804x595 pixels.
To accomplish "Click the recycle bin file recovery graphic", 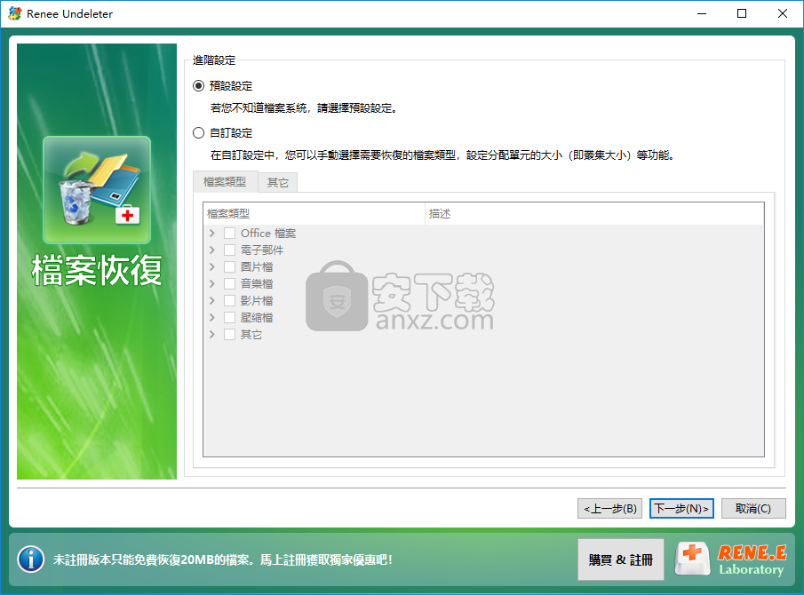I will [97, 190].
